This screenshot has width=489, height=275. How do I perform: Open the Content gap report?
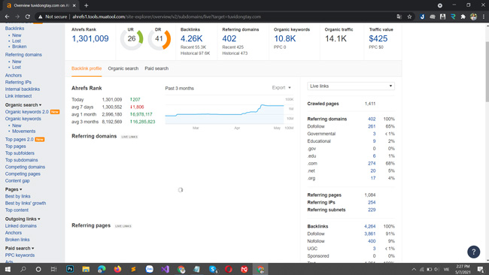[17, 180]
